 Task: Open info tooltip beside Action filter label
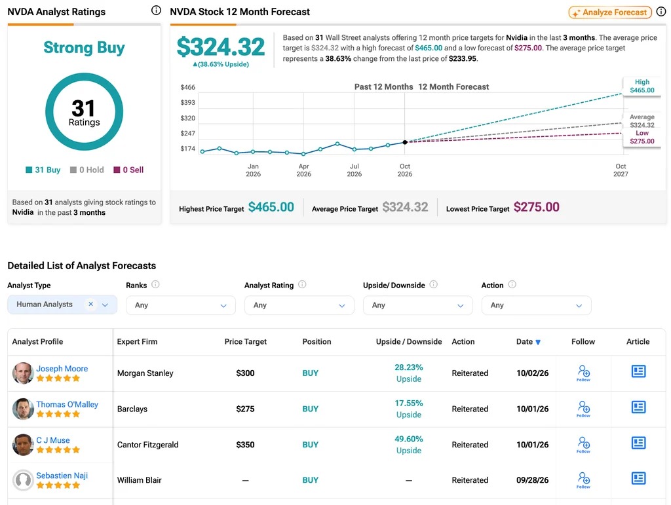pos(512,284)
